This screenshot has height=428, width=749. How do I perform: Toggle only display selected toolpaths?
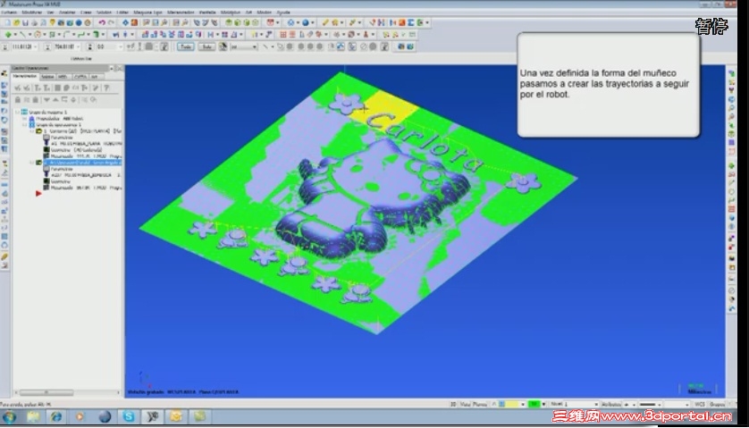84,100
